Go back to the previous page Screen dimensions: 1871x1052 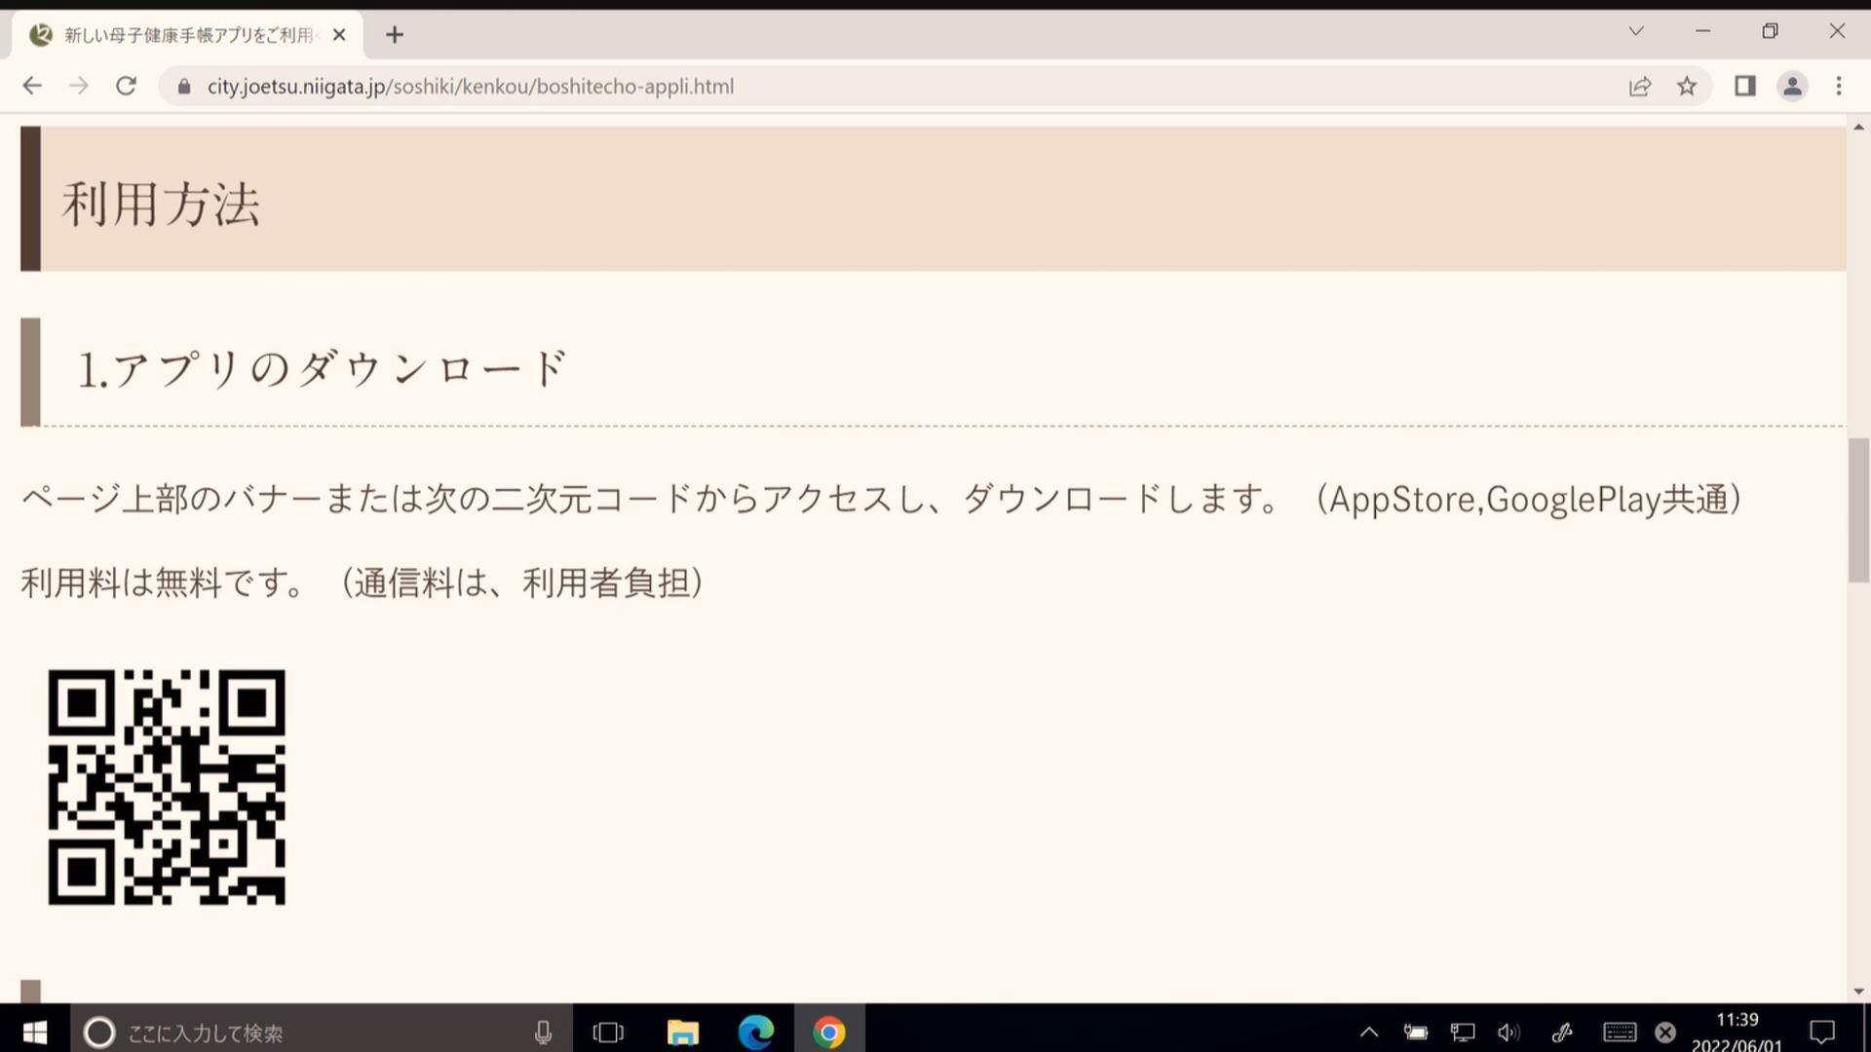point(32,86)
